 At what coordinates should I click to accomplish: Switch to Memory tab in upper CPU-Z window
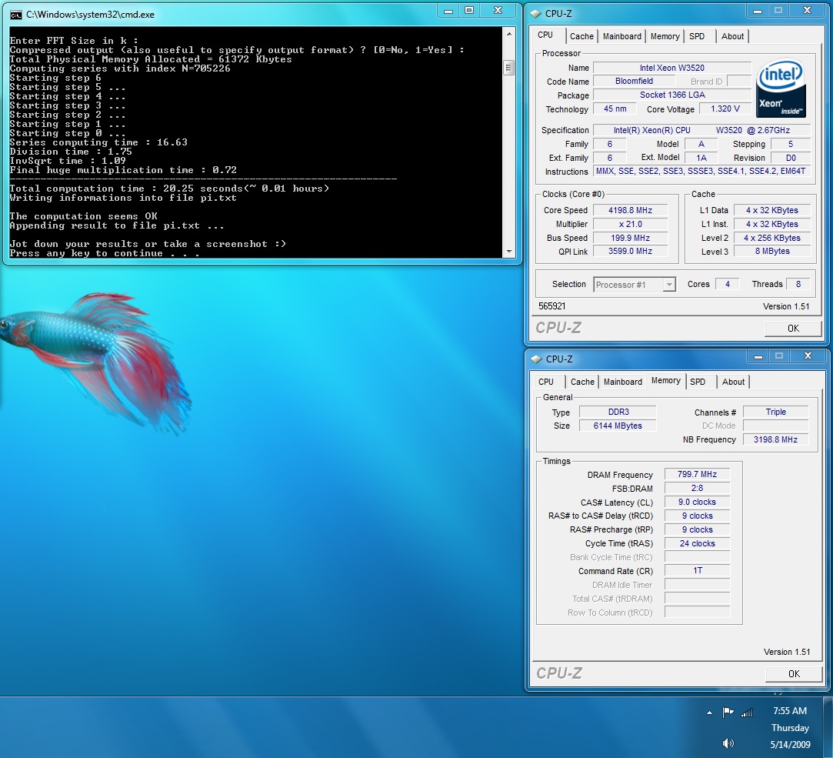pos(665,36)
